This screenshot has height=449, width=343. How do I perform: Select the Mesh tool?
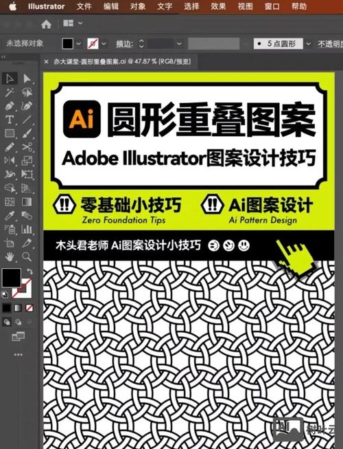[10, 202]
